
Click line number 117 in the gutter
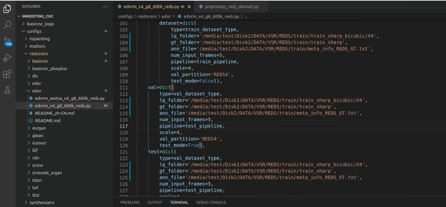123,126
